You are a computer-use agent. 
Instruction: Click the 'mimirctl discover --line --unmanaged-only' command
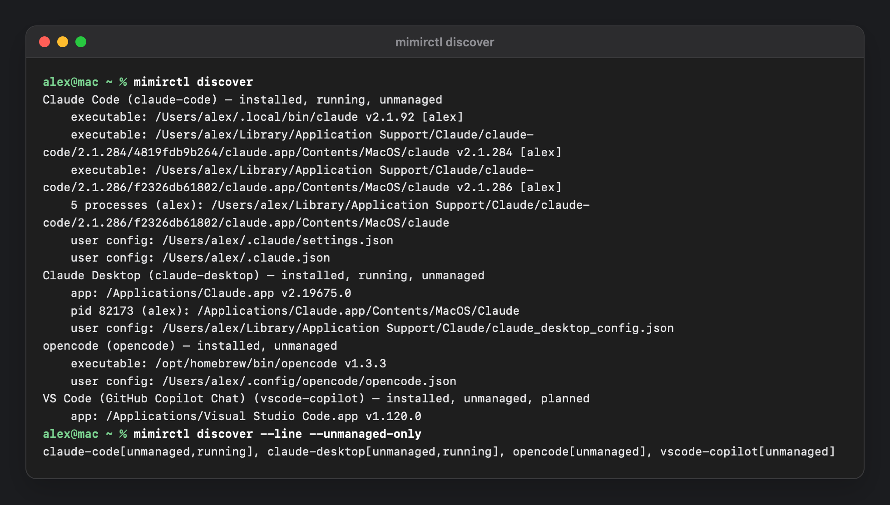tap(277, 434)
